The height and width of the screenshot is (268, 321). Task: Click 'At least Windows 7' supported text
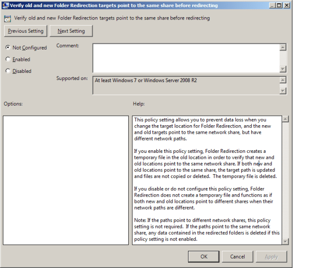pyautogui.click(x=146, y=80)
